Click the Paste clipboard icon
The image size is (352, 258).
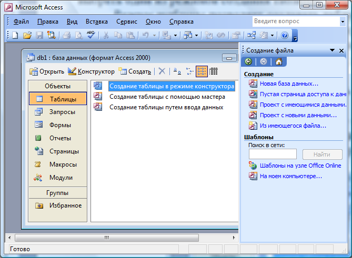[130, 35]
